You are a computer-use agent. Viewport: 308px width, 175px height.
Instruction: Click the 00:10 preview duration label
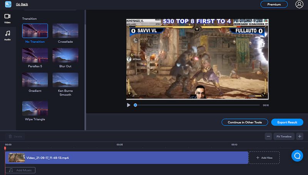pos(266,105)
